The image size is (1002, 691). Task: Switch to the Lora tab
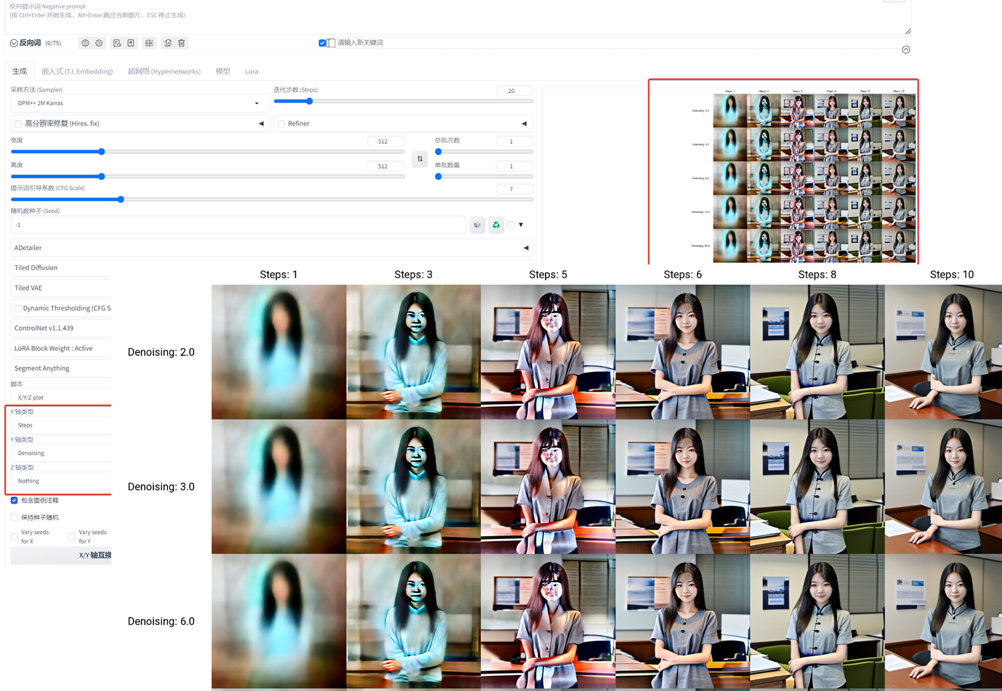pyautogui.click(x=251, y=71)
